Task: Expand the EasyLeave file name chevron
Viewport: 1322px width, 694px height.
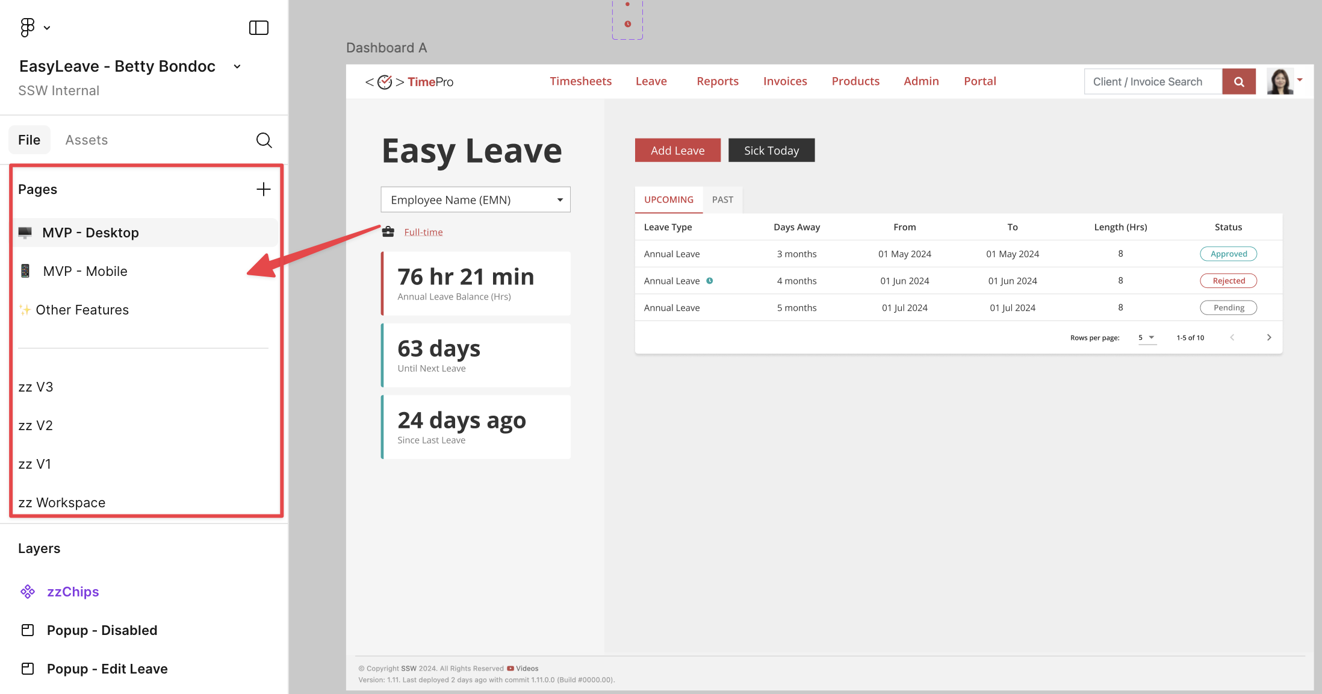Action: (237, 67)
